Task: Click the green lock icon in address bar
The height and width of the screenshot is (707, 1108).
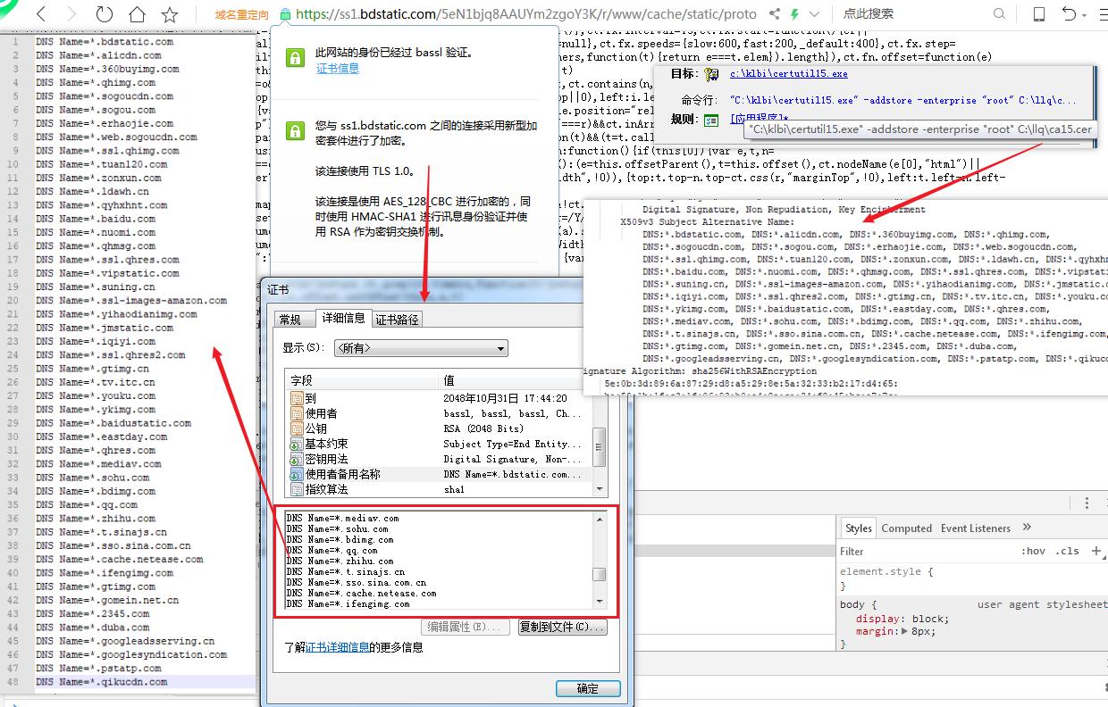Action: tap(285, 14)
